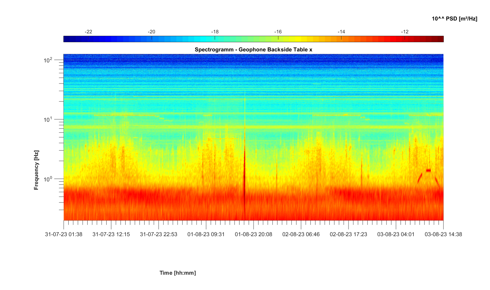The width and height of the screenshot is (490, 290).
Task: Click the 'Frequency [Hz]' y-axis label
Action: (36, 170)
